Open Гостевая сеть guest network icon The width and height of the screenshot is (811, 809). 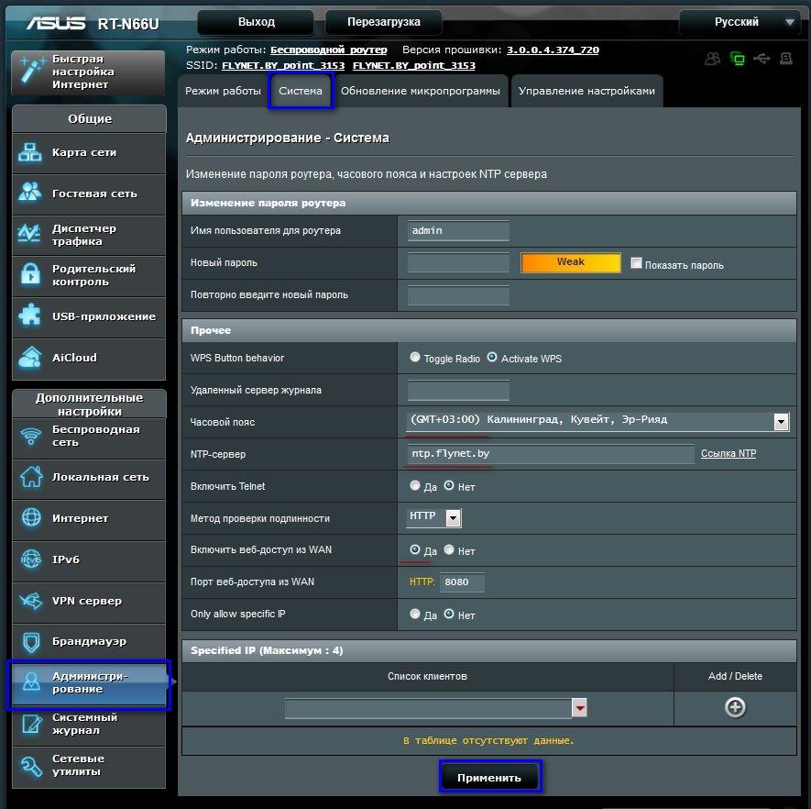click(x=30, y=193)
